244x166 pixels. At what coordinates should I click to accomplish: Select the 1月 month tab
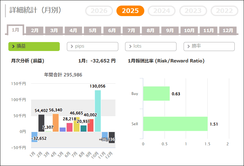[x=15, y=30]
